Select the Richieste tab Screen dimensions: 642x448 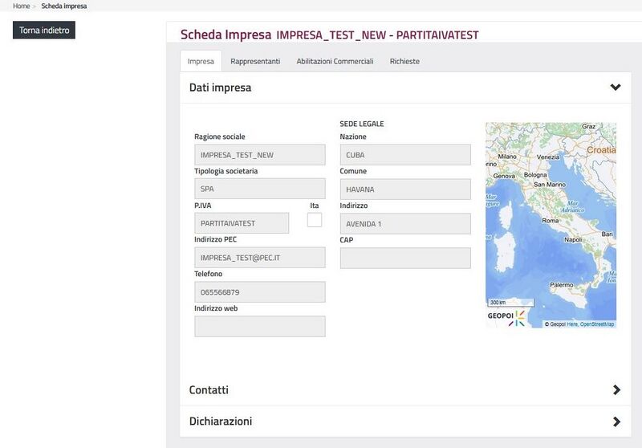click(x=404, y=61)
